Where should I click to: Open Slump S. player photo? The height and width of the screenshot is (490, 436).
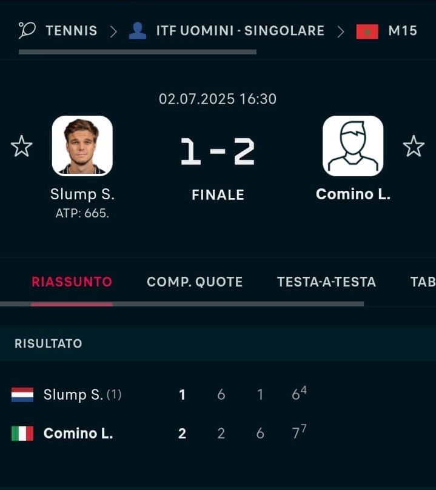click(82, 146)
